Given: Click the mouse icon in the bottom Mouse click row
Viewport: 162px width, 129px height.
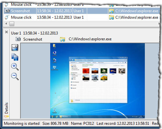Looking at the screenshot, I should [7, 17].
